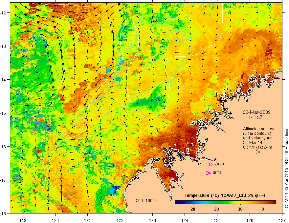Click longitude axis label 127
This screenshot has height=223, width=289.
pyautogui.click(x=282, y=220)
